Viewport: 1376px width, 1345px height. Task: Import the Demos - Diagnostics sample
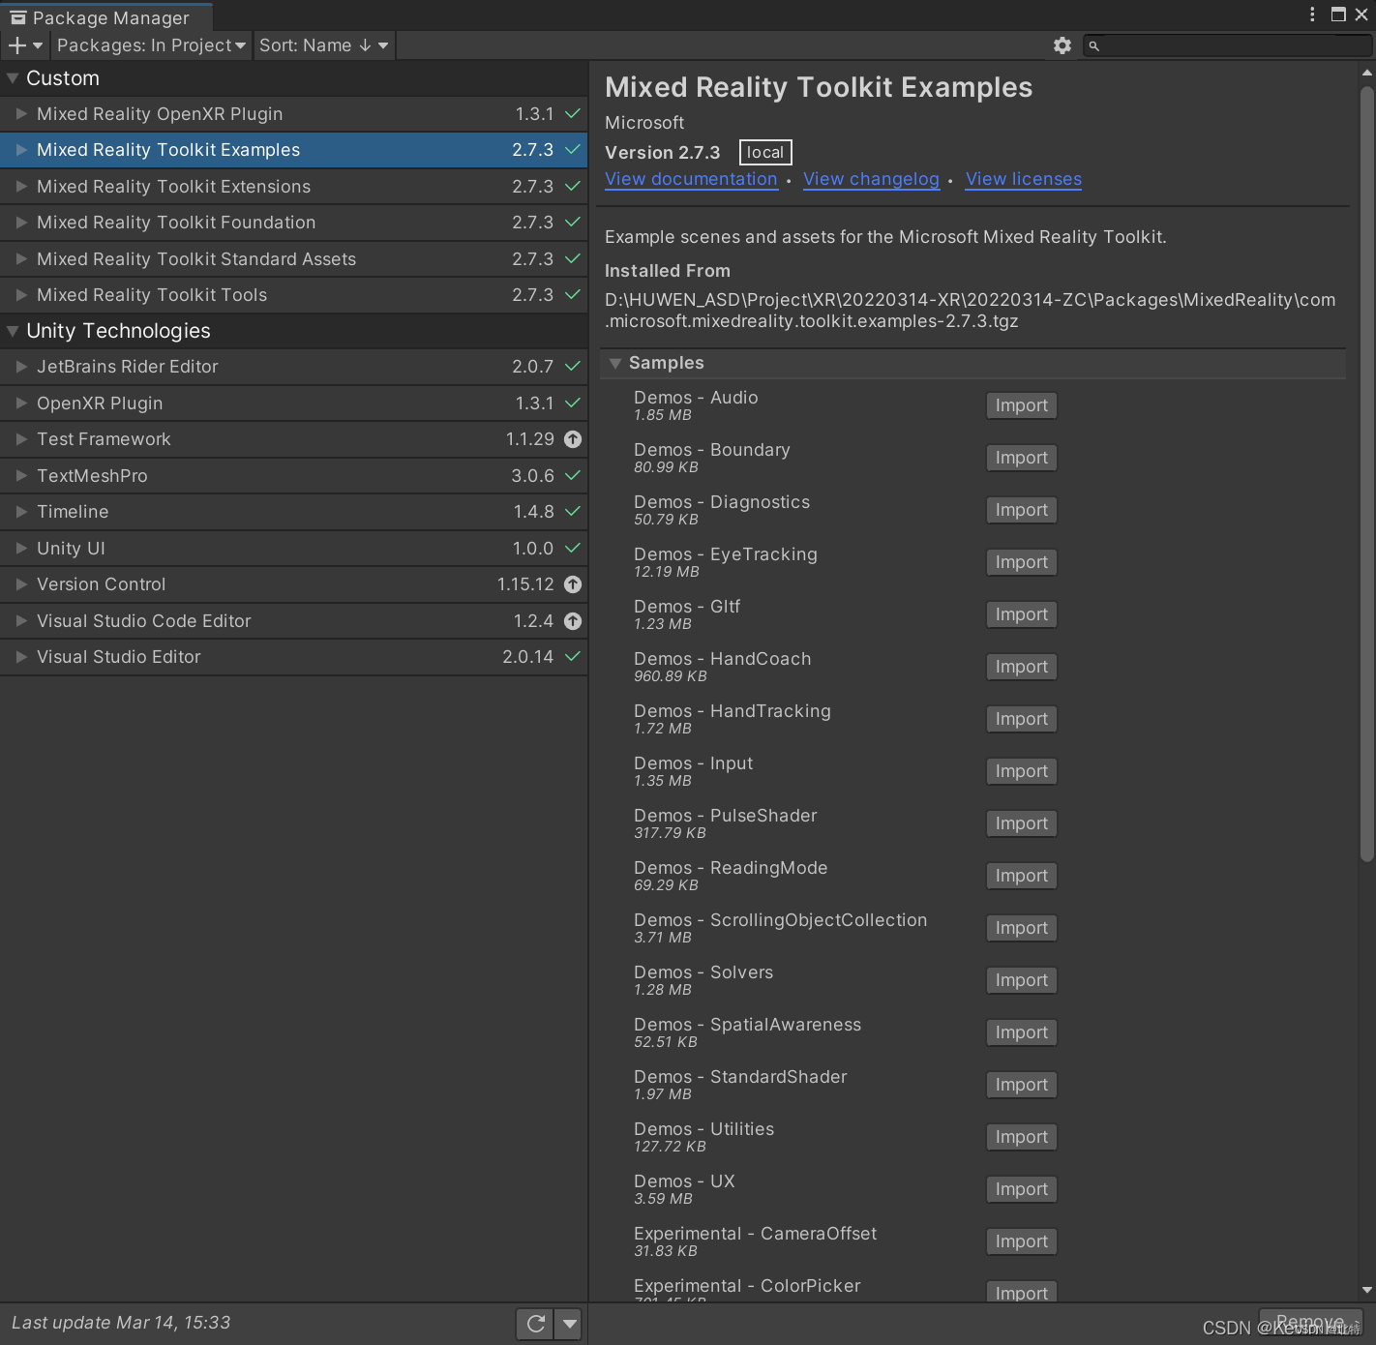click(x=1022, y=510)
